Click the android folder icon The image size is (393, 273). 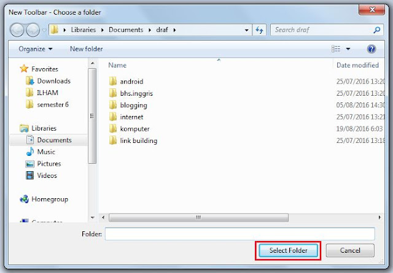click(113, 81)
